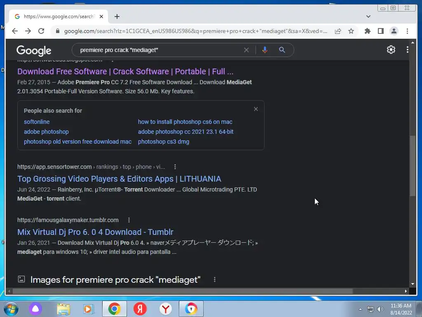Open Download Free Software Crack Software result
The image size is (422, 317).
pyautogui.click(x=125, y=71)
